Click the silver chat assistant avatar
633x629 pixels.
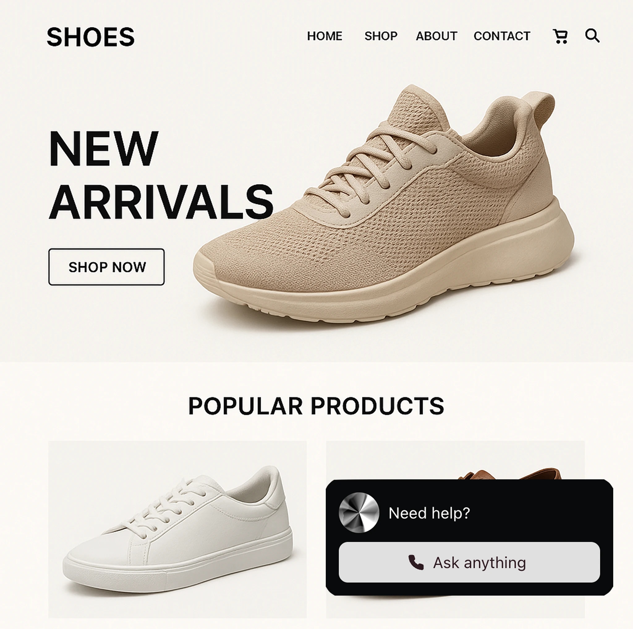tap(359, 513)
